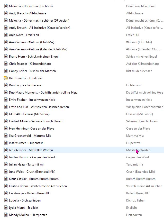Click the media icon next to Don Lugga - Lichter aus
Image resolution: width=164 pixels, height=219 pixels.
point(6,85)
